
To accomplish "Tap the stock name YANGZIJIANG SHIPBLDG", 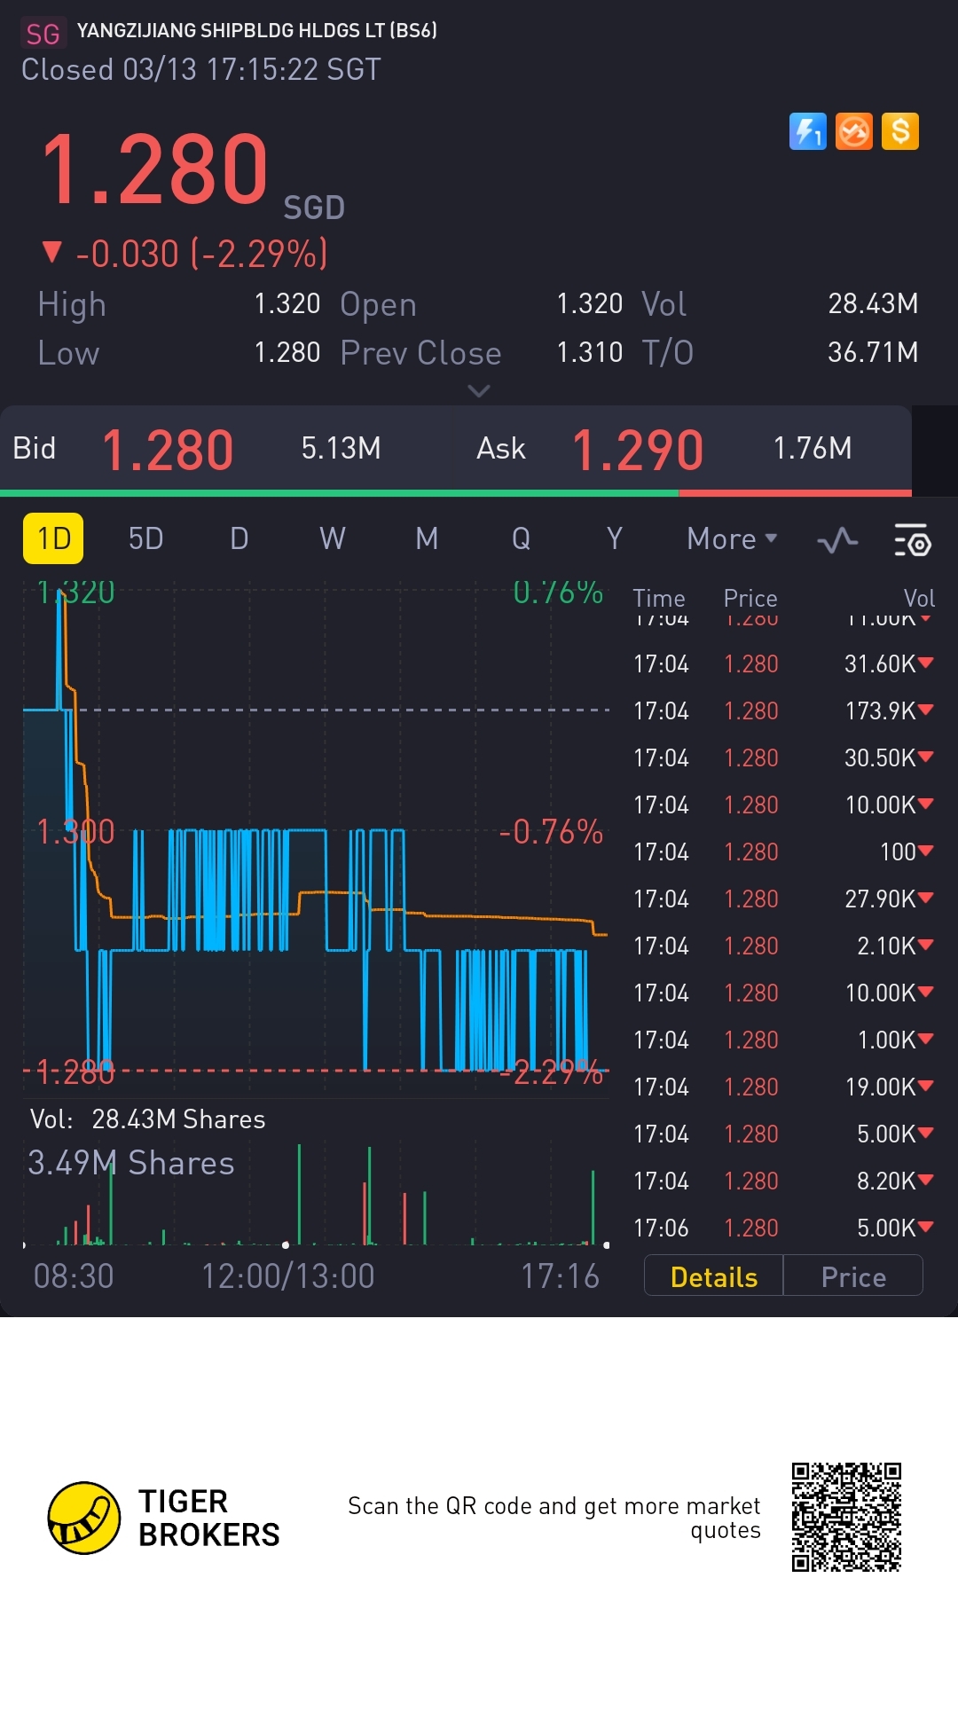I will (256, 30).
